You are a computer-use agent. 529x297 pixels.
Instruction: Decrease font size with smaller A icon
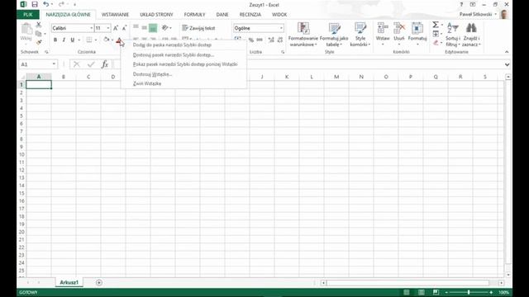click(x=124, y=28)
